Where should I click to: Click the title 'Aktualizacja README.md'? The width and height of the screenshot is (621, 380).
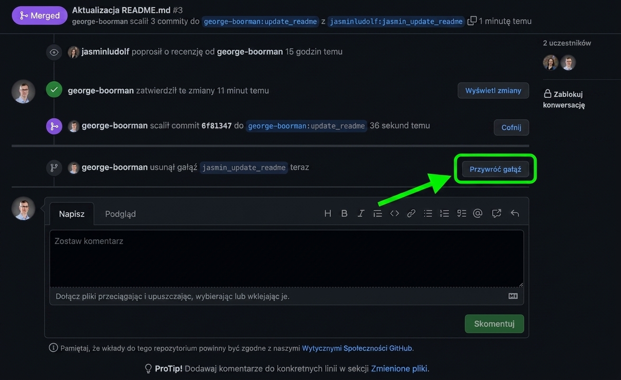pyautogui.click(x=121, y=10)
